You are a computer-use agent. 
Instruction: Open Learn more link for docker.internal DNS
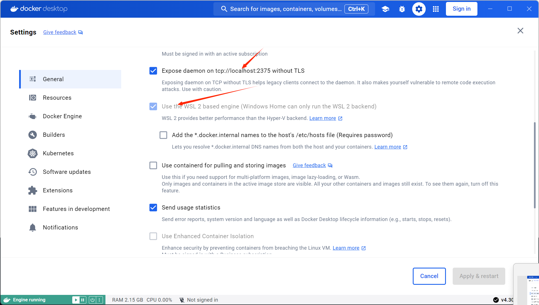pyautogui.click(x=387, y=147)
